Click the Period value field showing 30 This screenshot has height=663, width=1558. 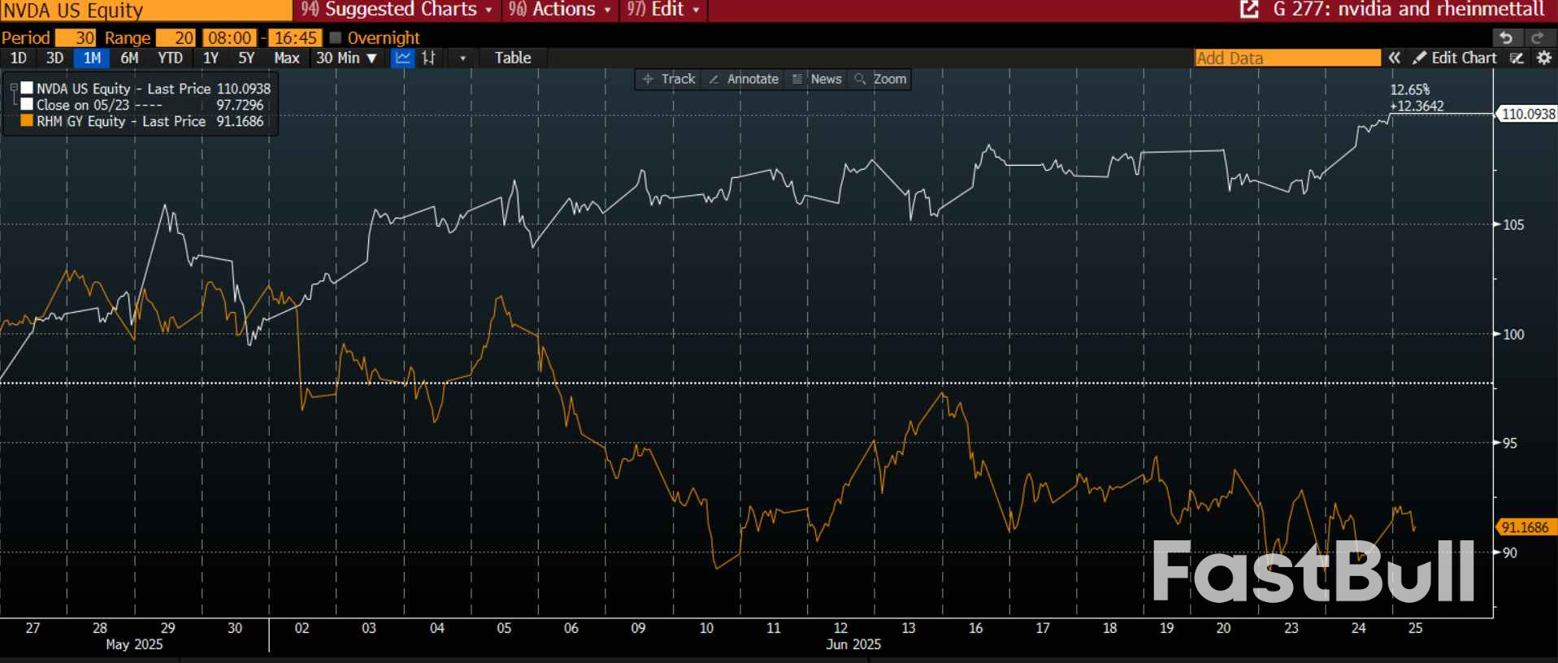click(76, 38)
